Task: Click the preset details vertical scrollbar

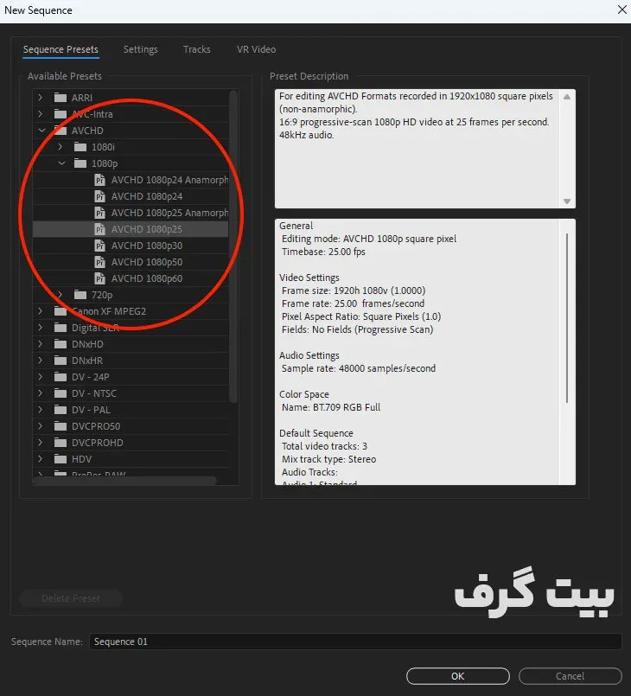Action: pyautogui.click(x=567, y=318)
